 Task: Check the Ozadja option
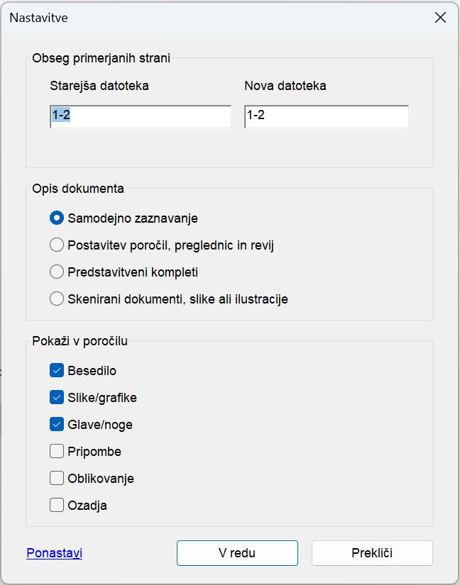pyautogui.click(x=56, y=506)
